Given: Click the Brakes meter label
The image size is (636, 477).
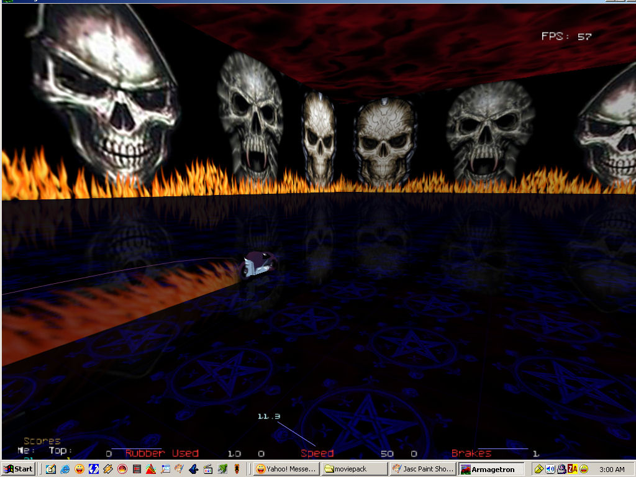Looking at the screenshot, I should [x=471, y=453].
